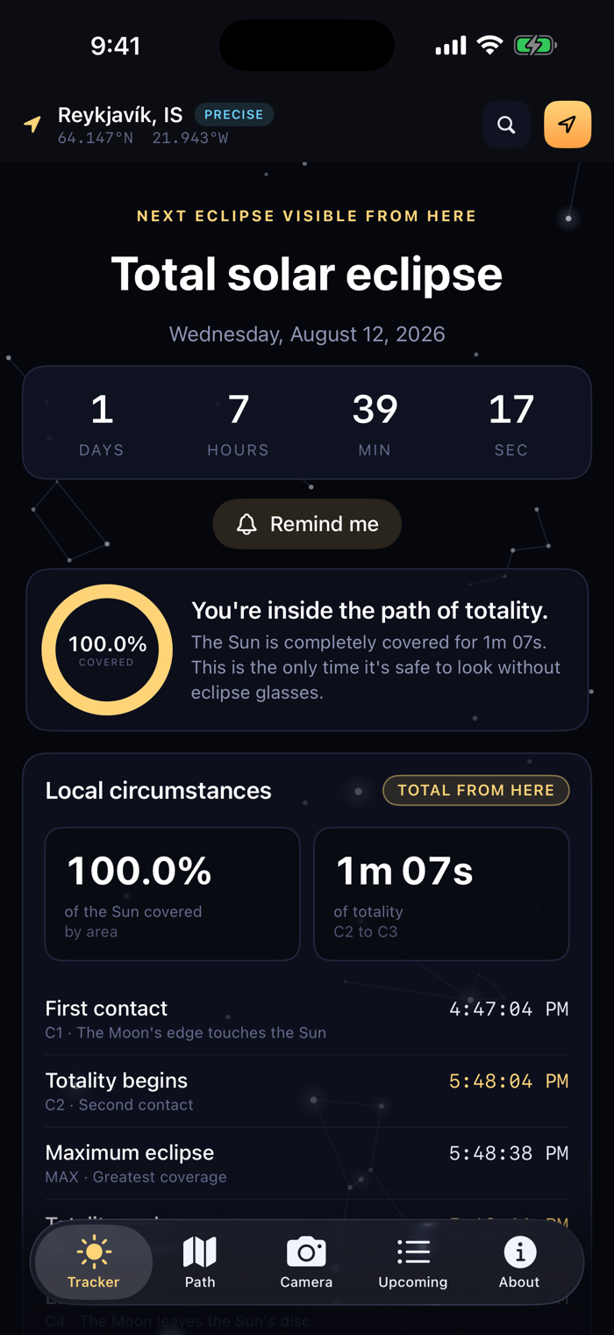Select the Maximum eclipse row

pyautogui.click(x=307, y=1163)
